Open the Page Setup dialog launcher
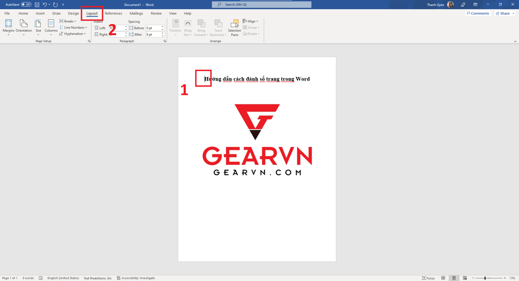The height and width of the screenshot is (281, 519). [x=89, y=41]
